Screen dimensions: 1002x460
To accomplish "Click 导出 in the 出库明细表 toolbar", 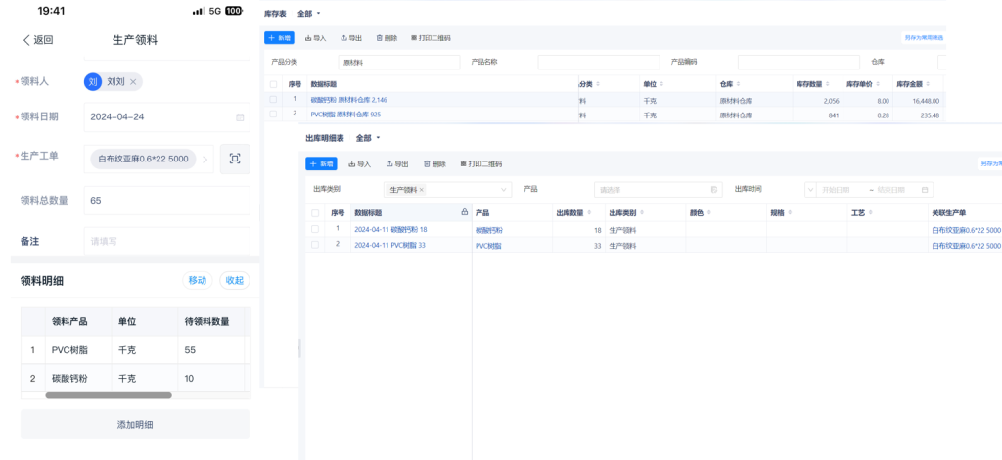I will pyautogui.click(x=396, y=164).
